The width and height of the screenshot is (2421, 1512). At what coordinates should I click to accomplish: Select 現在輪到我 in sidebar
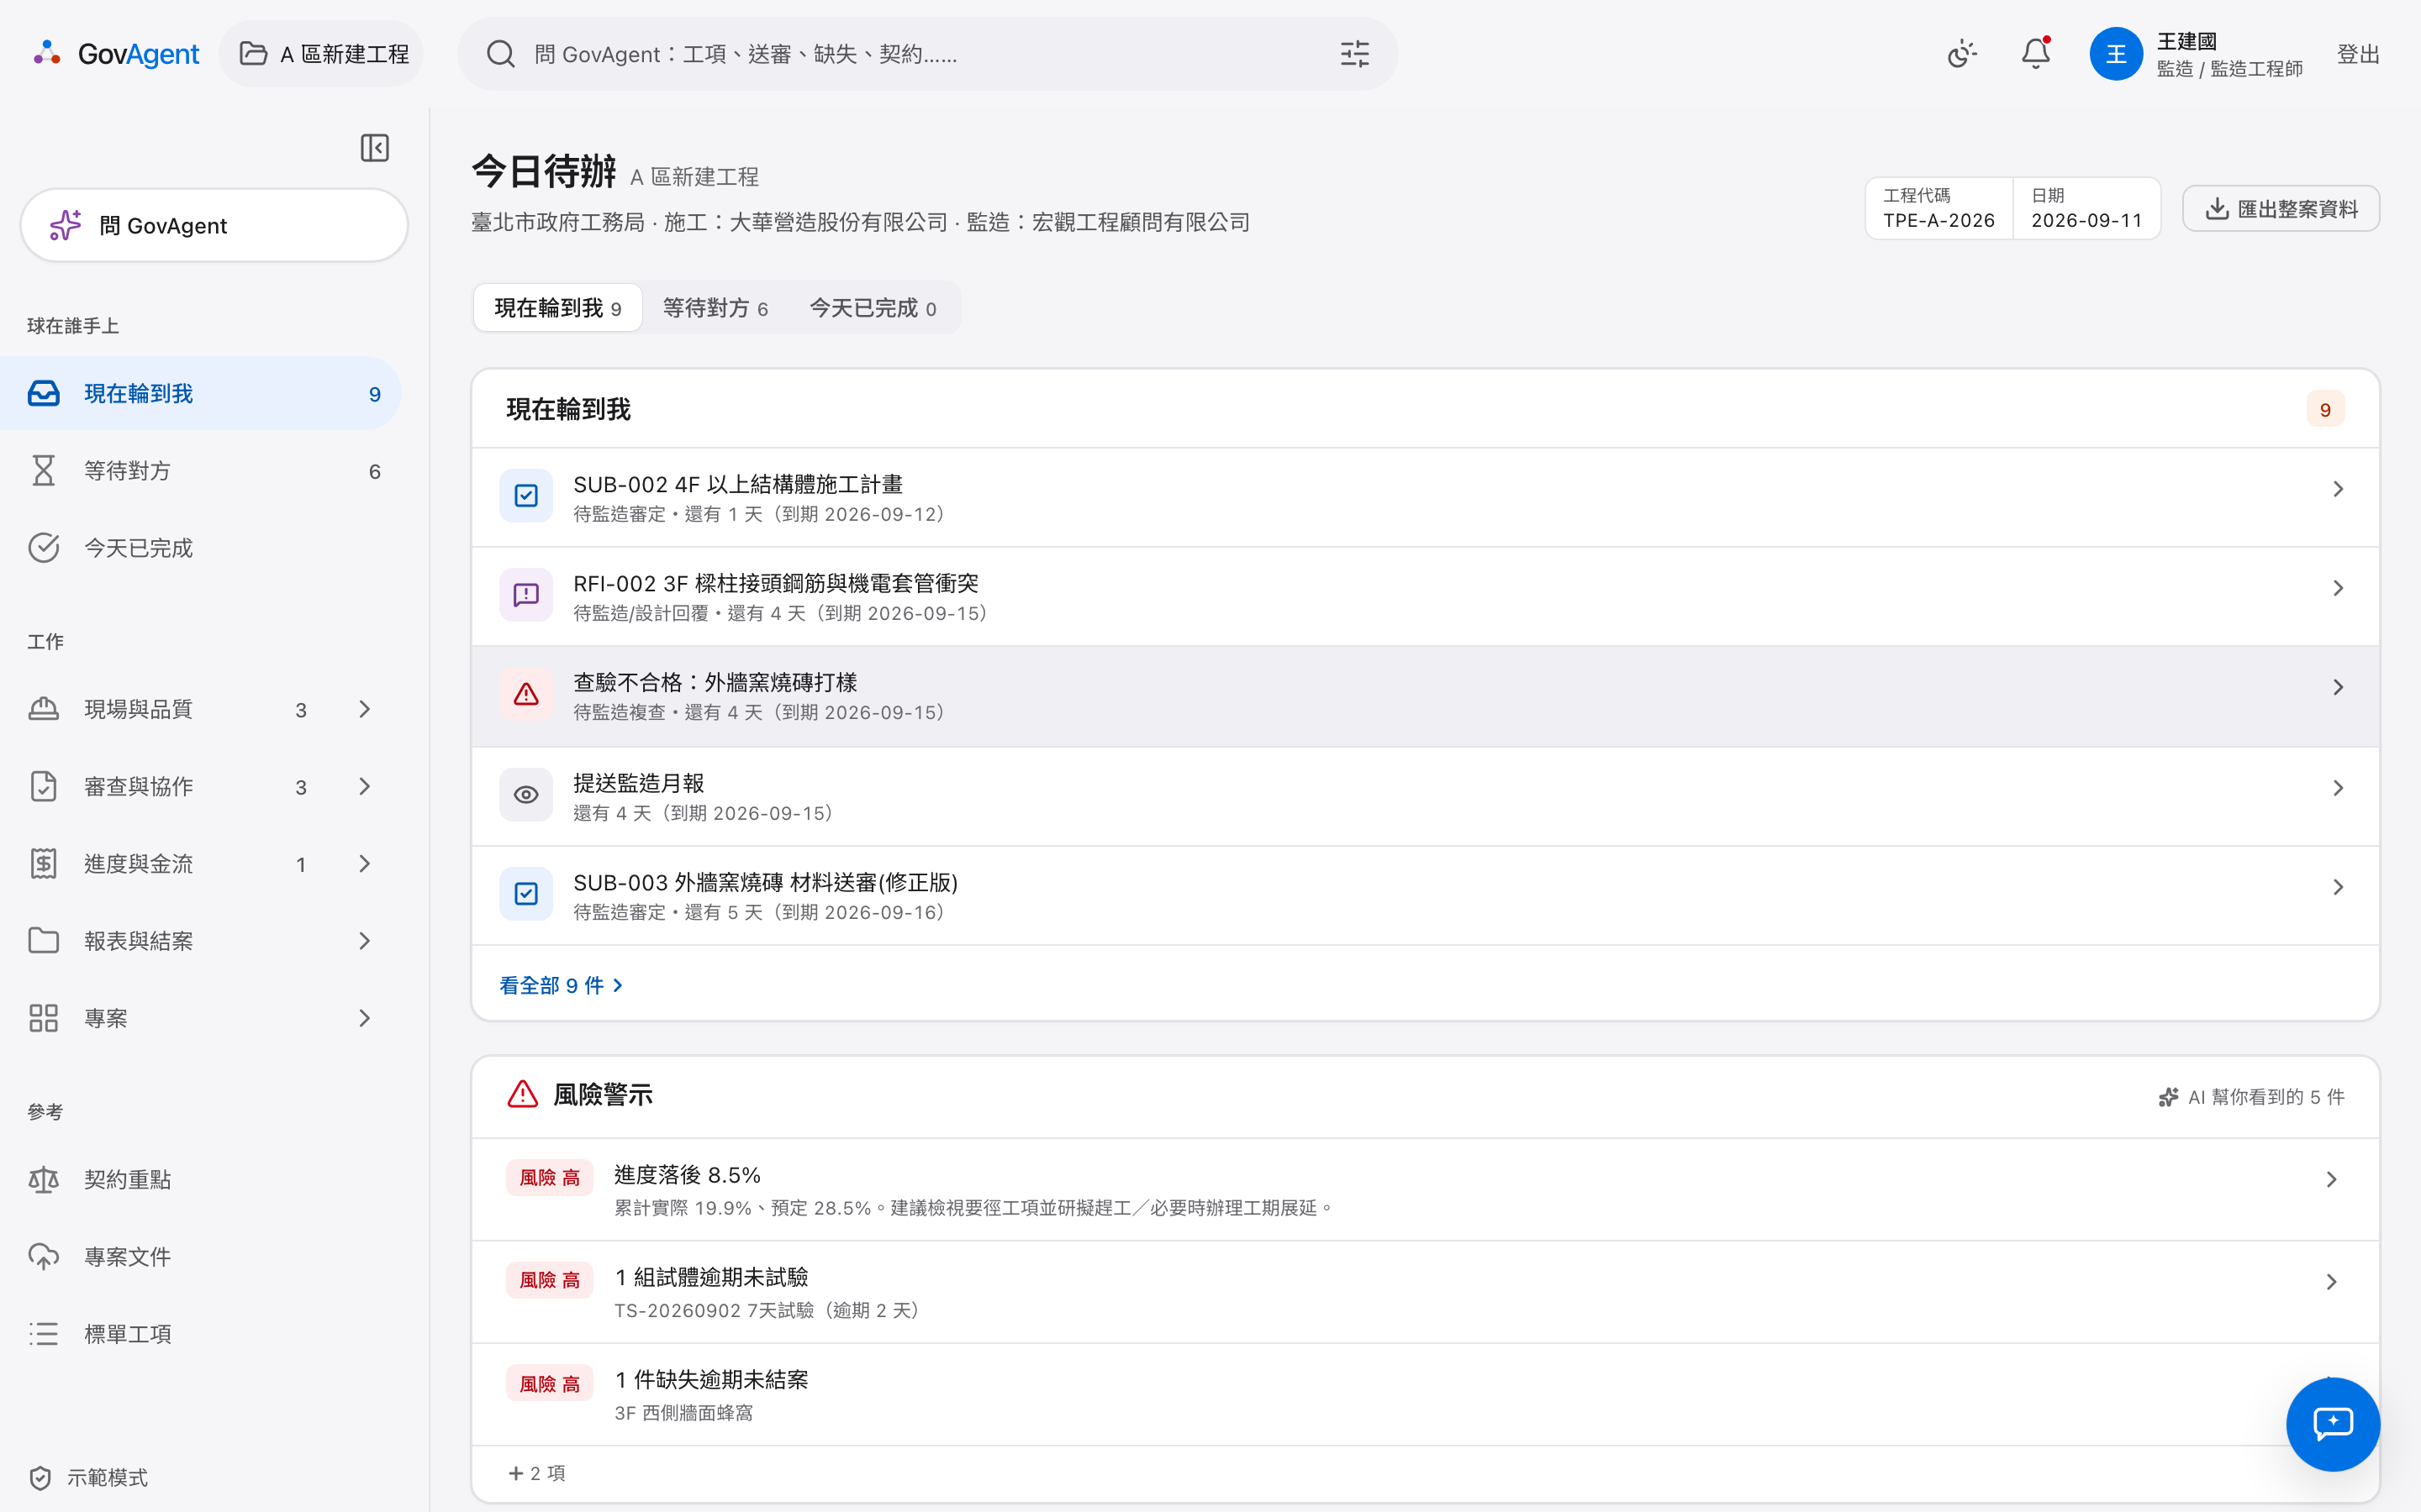coord(200,394)
